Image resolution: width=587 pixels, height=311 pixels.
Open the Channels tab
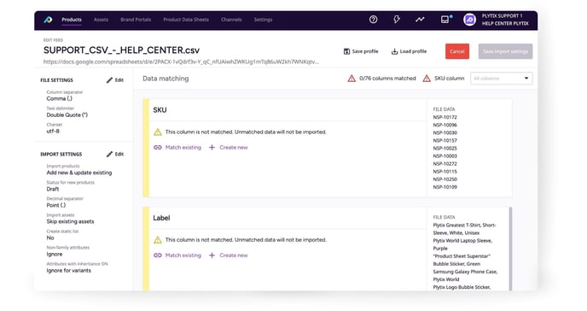pyautogui.click(x=231, y=20)
